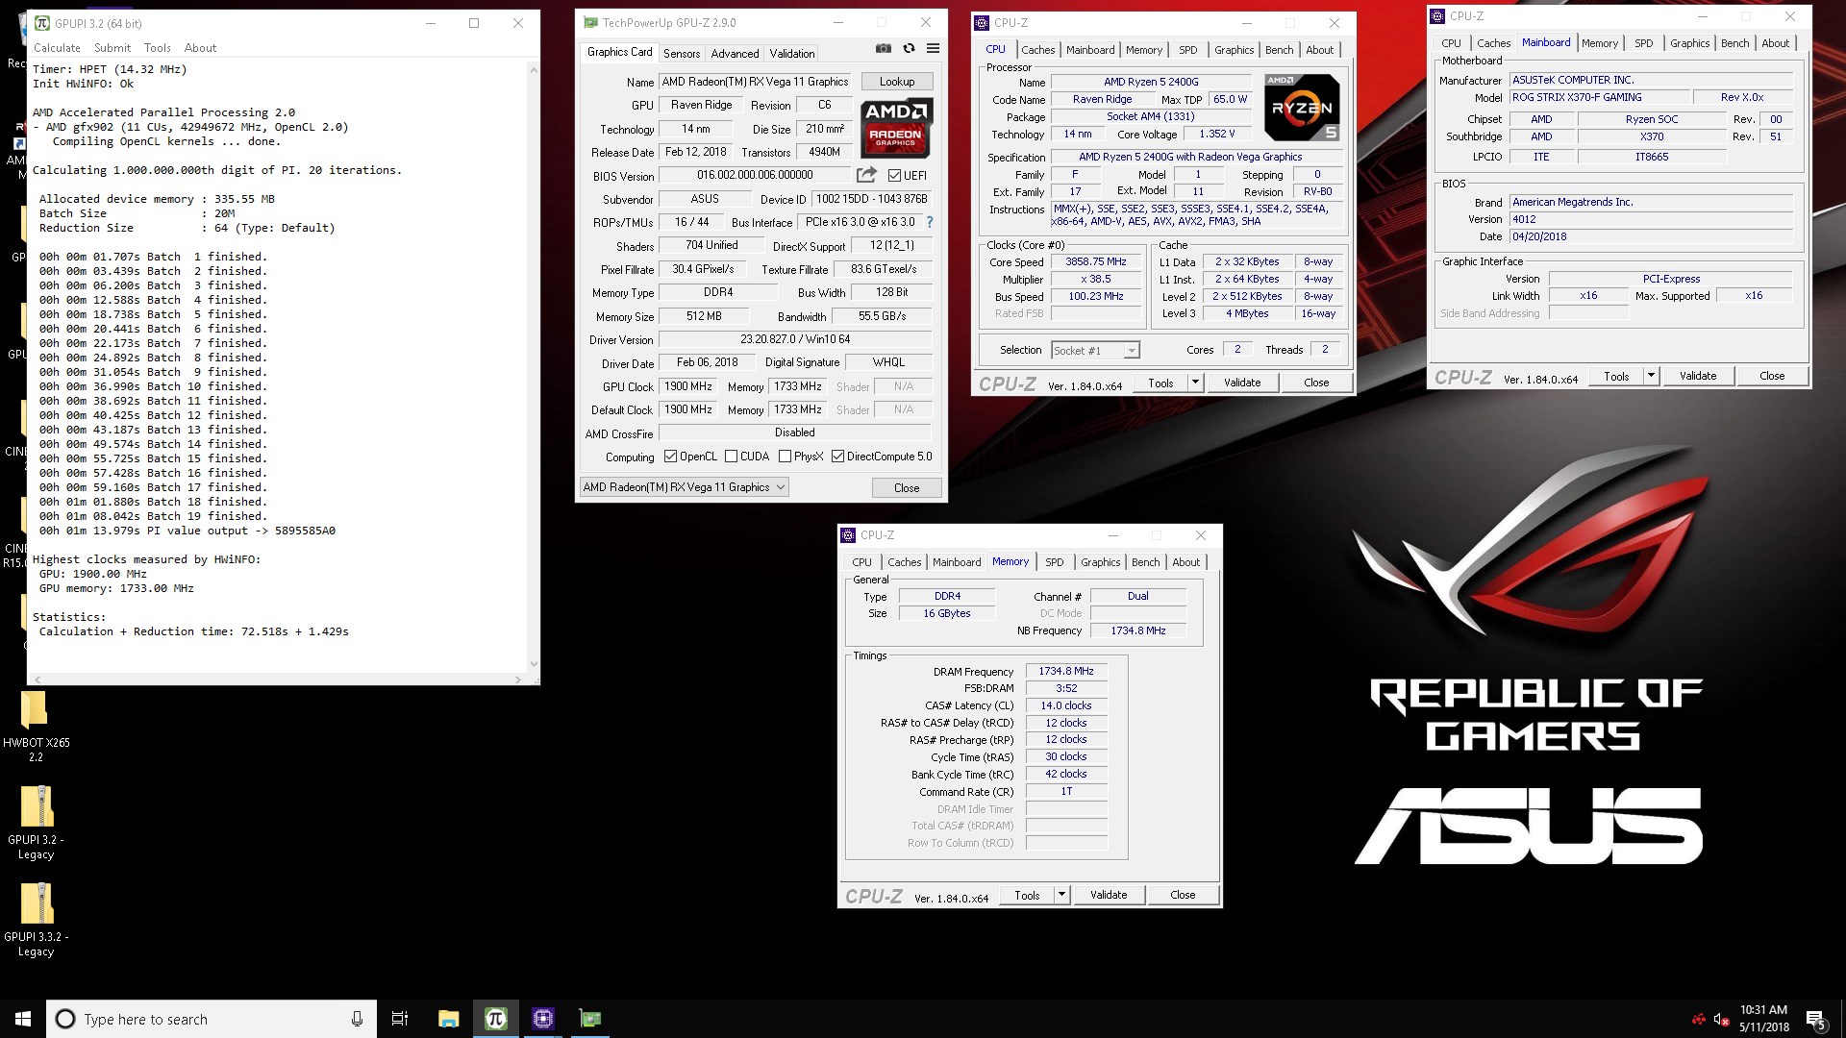
Task: Open Submit menu in GPUPI
Action: click(112, 48)
